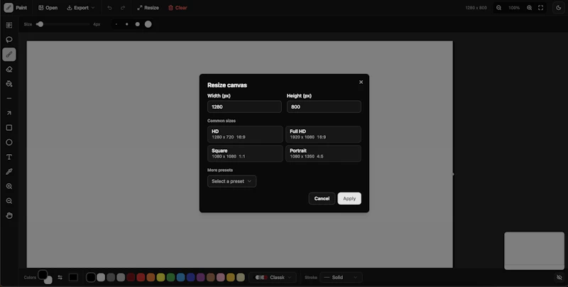
Task: Zoom in using top-right magnifier plus
Action: click(x=529, y=8)
